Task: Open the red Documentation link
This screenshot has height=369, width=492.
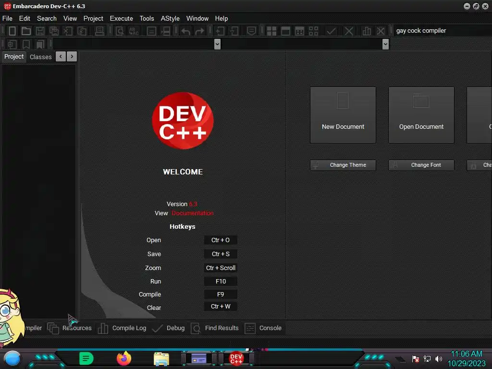Action: coord(193,213)
